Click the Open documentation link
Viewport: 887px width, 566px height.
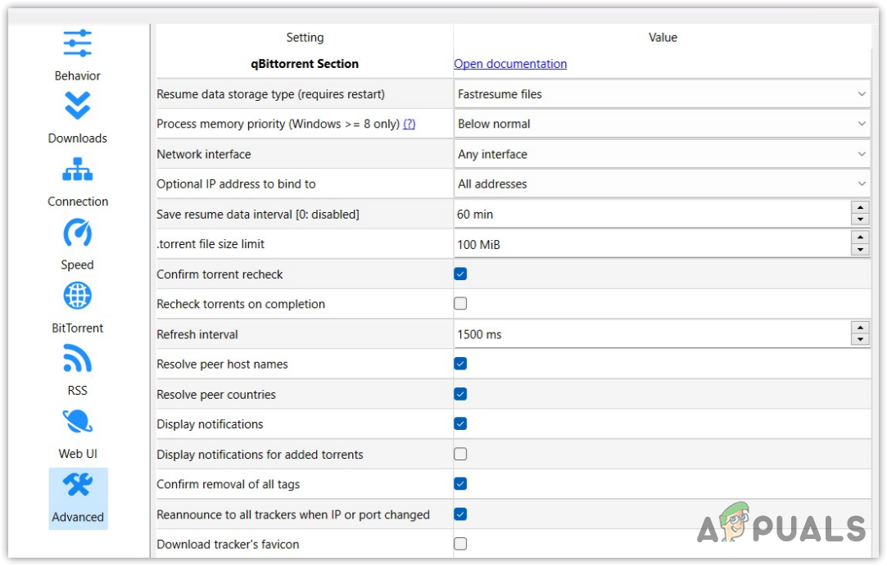tap(510, 64)
